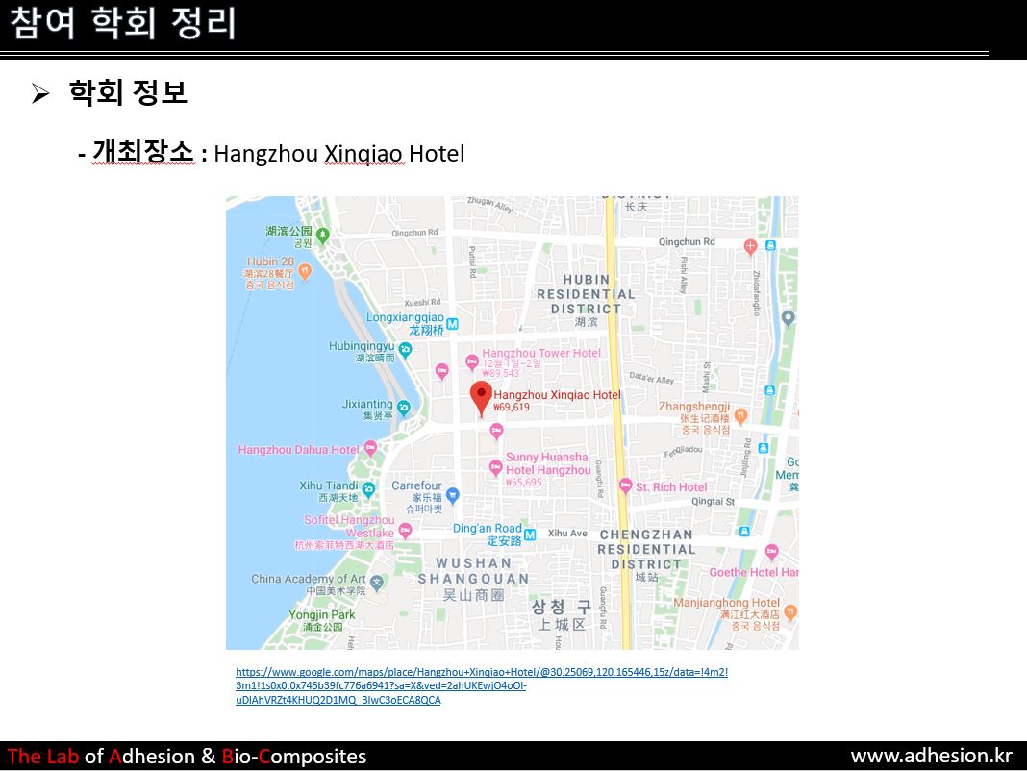Click the '참여 학회 정리' slide title
Viewport: 1027px width, 771px height.
pos(123,23)
